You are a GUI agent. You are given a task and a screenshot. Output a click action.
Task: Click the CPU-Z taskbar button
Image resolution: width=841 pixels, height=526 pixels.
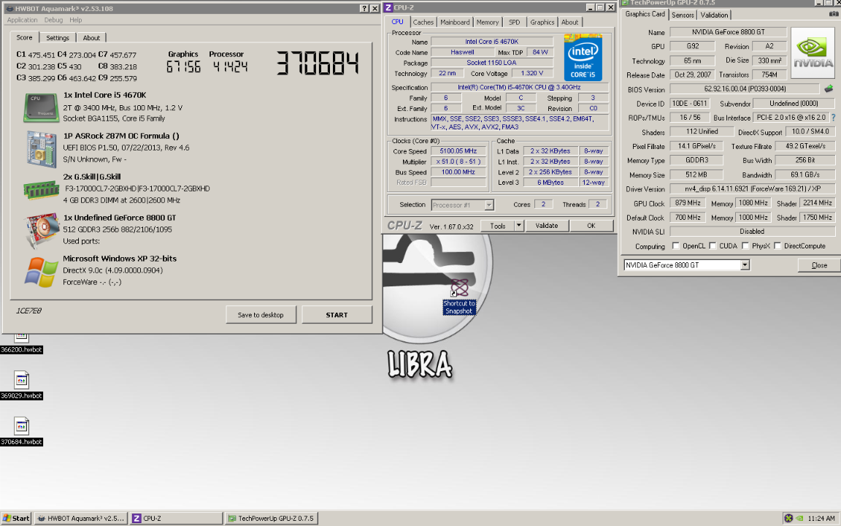pyautogui.click(x=177, y=518)
